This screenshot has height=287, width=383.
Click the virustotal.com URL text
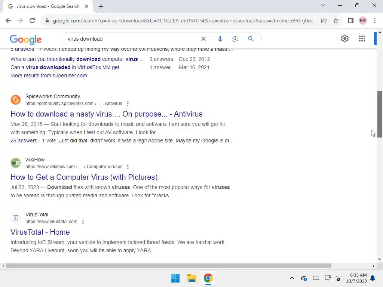coord(51,222)
